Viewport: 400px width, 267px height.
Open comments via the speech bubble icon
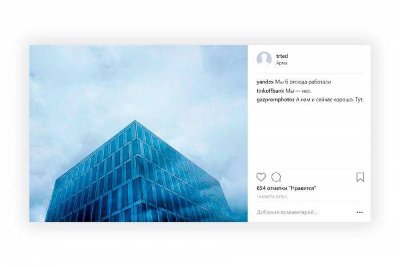[276, 177]
